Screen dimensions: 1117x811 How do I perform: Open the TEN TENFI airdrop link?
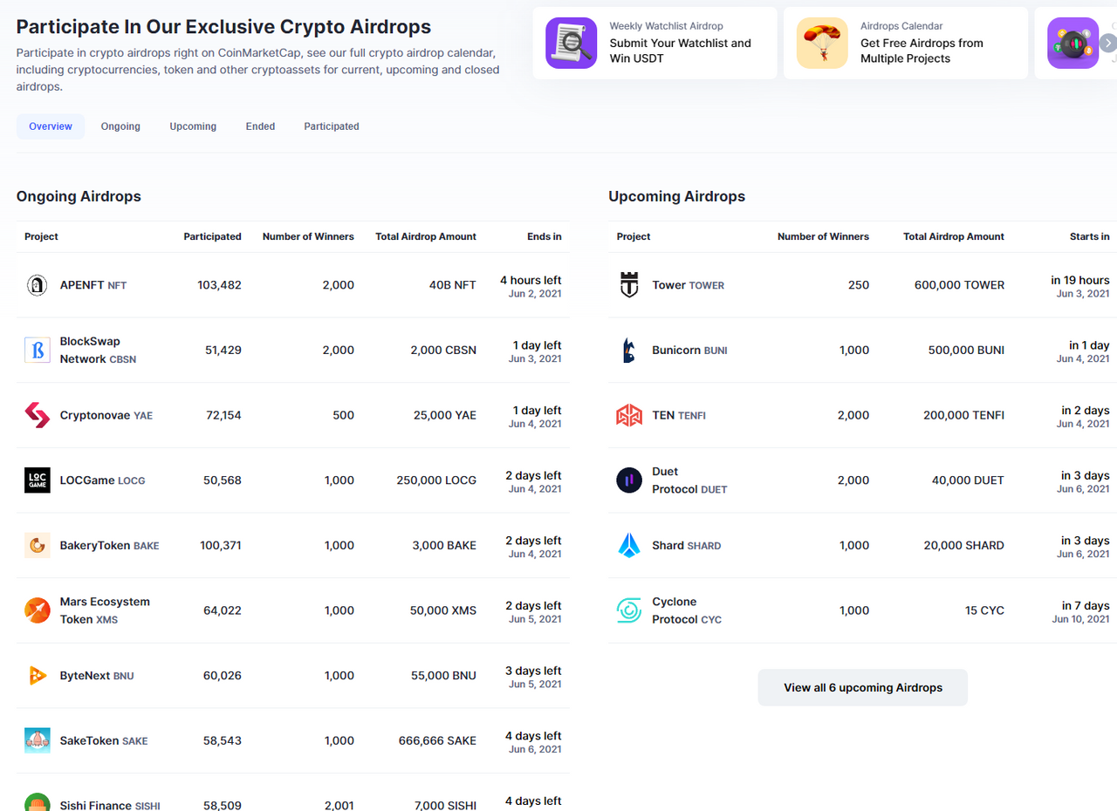pos(679,415)
